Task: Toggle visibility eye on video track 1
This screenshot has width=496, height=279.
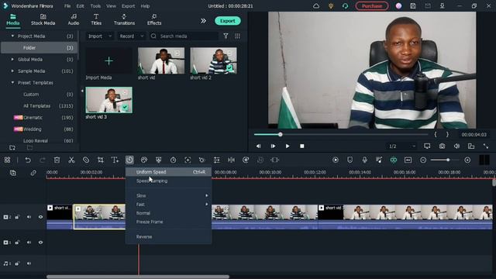Action: pyautogui.click(x=40, y=243)
